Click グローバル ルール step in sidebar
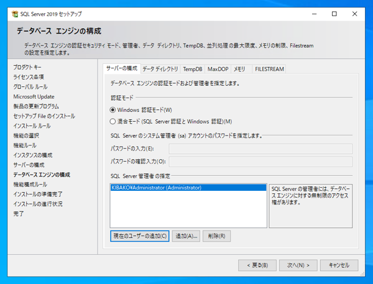373x284 pixels. (30, 87)
